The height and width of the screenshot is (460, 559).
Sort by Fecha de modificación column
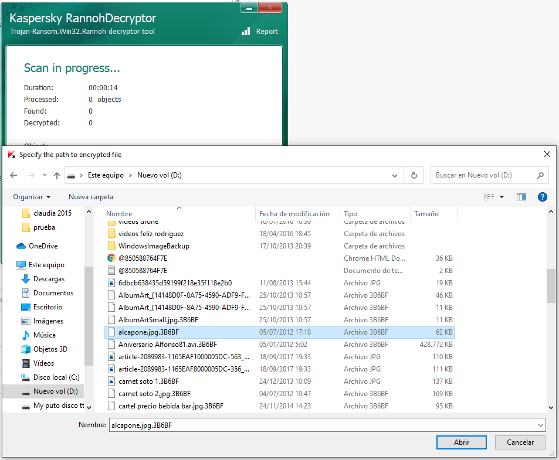point(294,214)
